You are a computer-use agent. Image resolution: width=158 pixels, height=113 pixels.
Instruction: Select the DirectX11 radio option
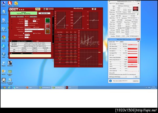[25, 27]
